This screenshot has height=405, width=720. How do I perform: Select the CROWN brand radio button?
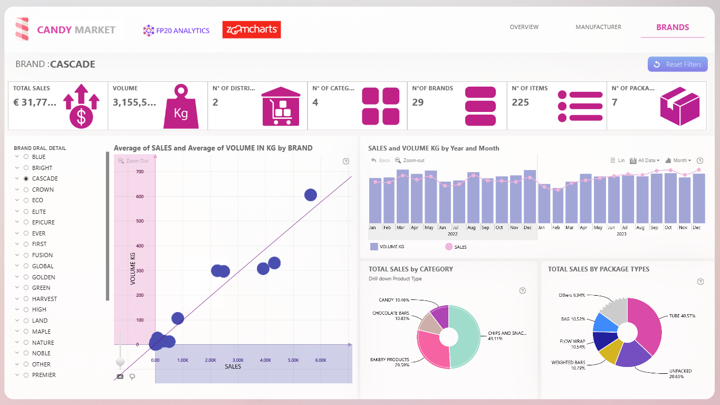[x=26, y=190]
